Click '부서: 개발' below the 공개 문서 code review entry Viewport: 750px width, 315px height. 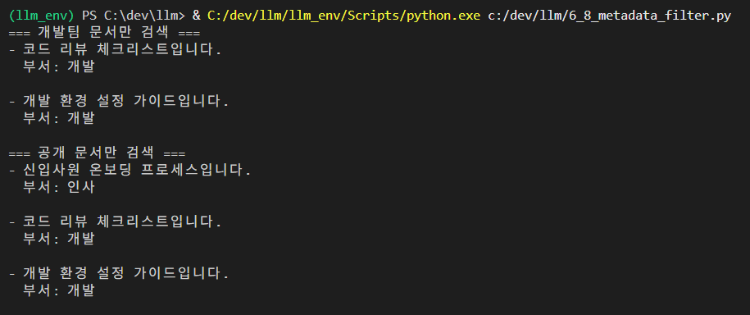coord(59,239)
